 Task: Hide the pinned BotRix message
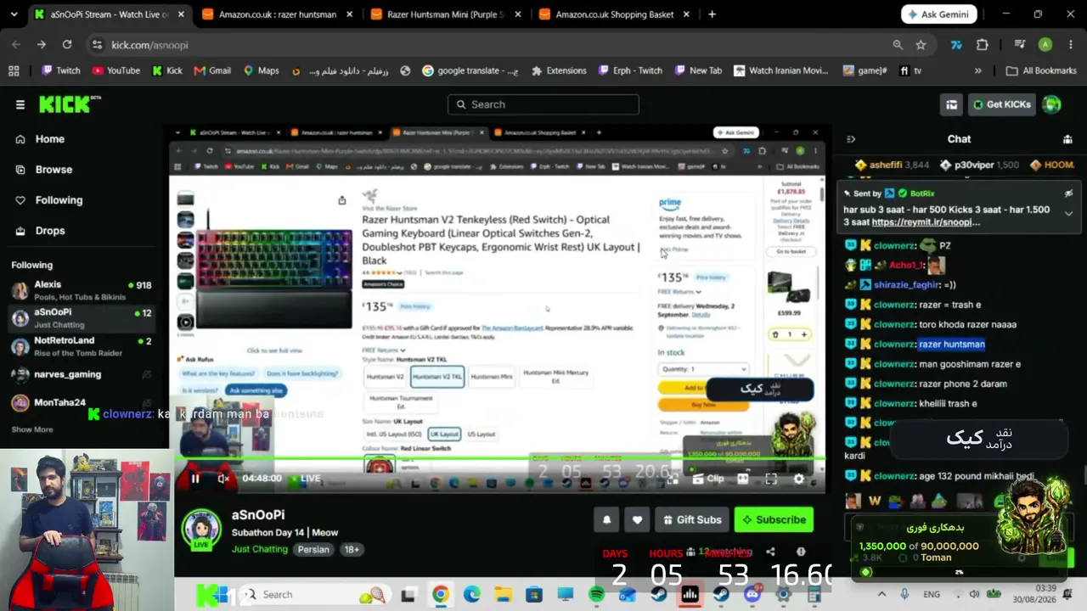click(x=1068, y=193)
